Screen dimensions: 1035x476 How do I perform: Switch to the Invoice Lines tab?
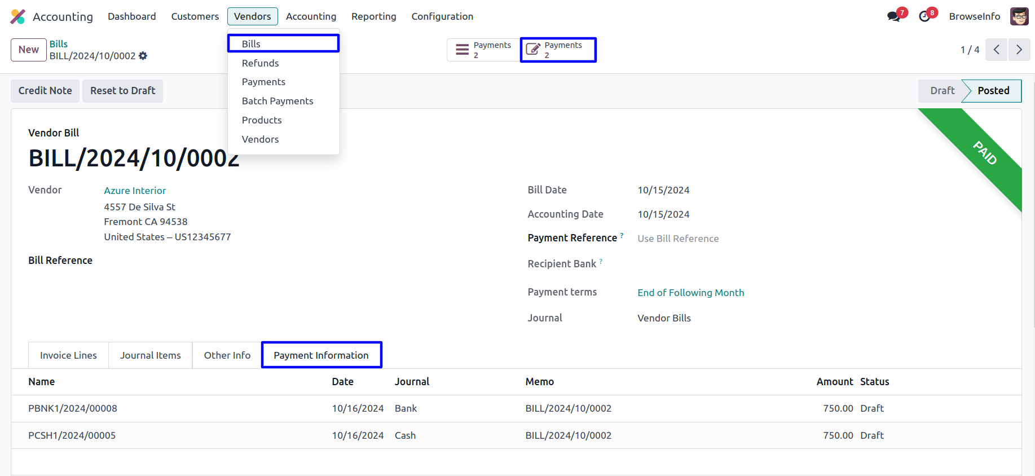[x=68, y=355]
